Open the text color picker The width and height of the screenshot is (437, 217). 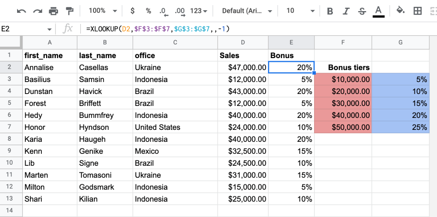pos(378,12)
